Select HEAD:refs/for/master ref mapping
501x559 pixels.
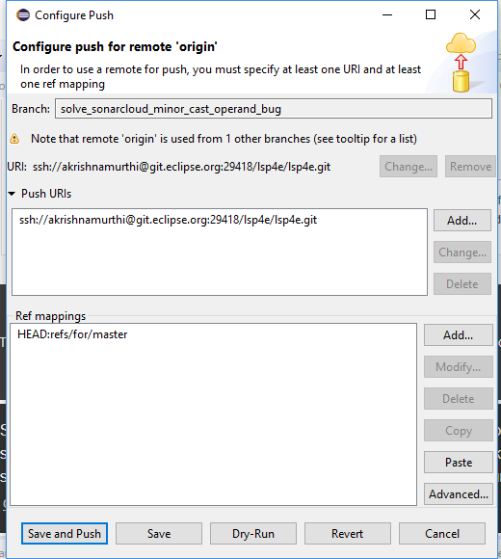click(x=72, y=334)
